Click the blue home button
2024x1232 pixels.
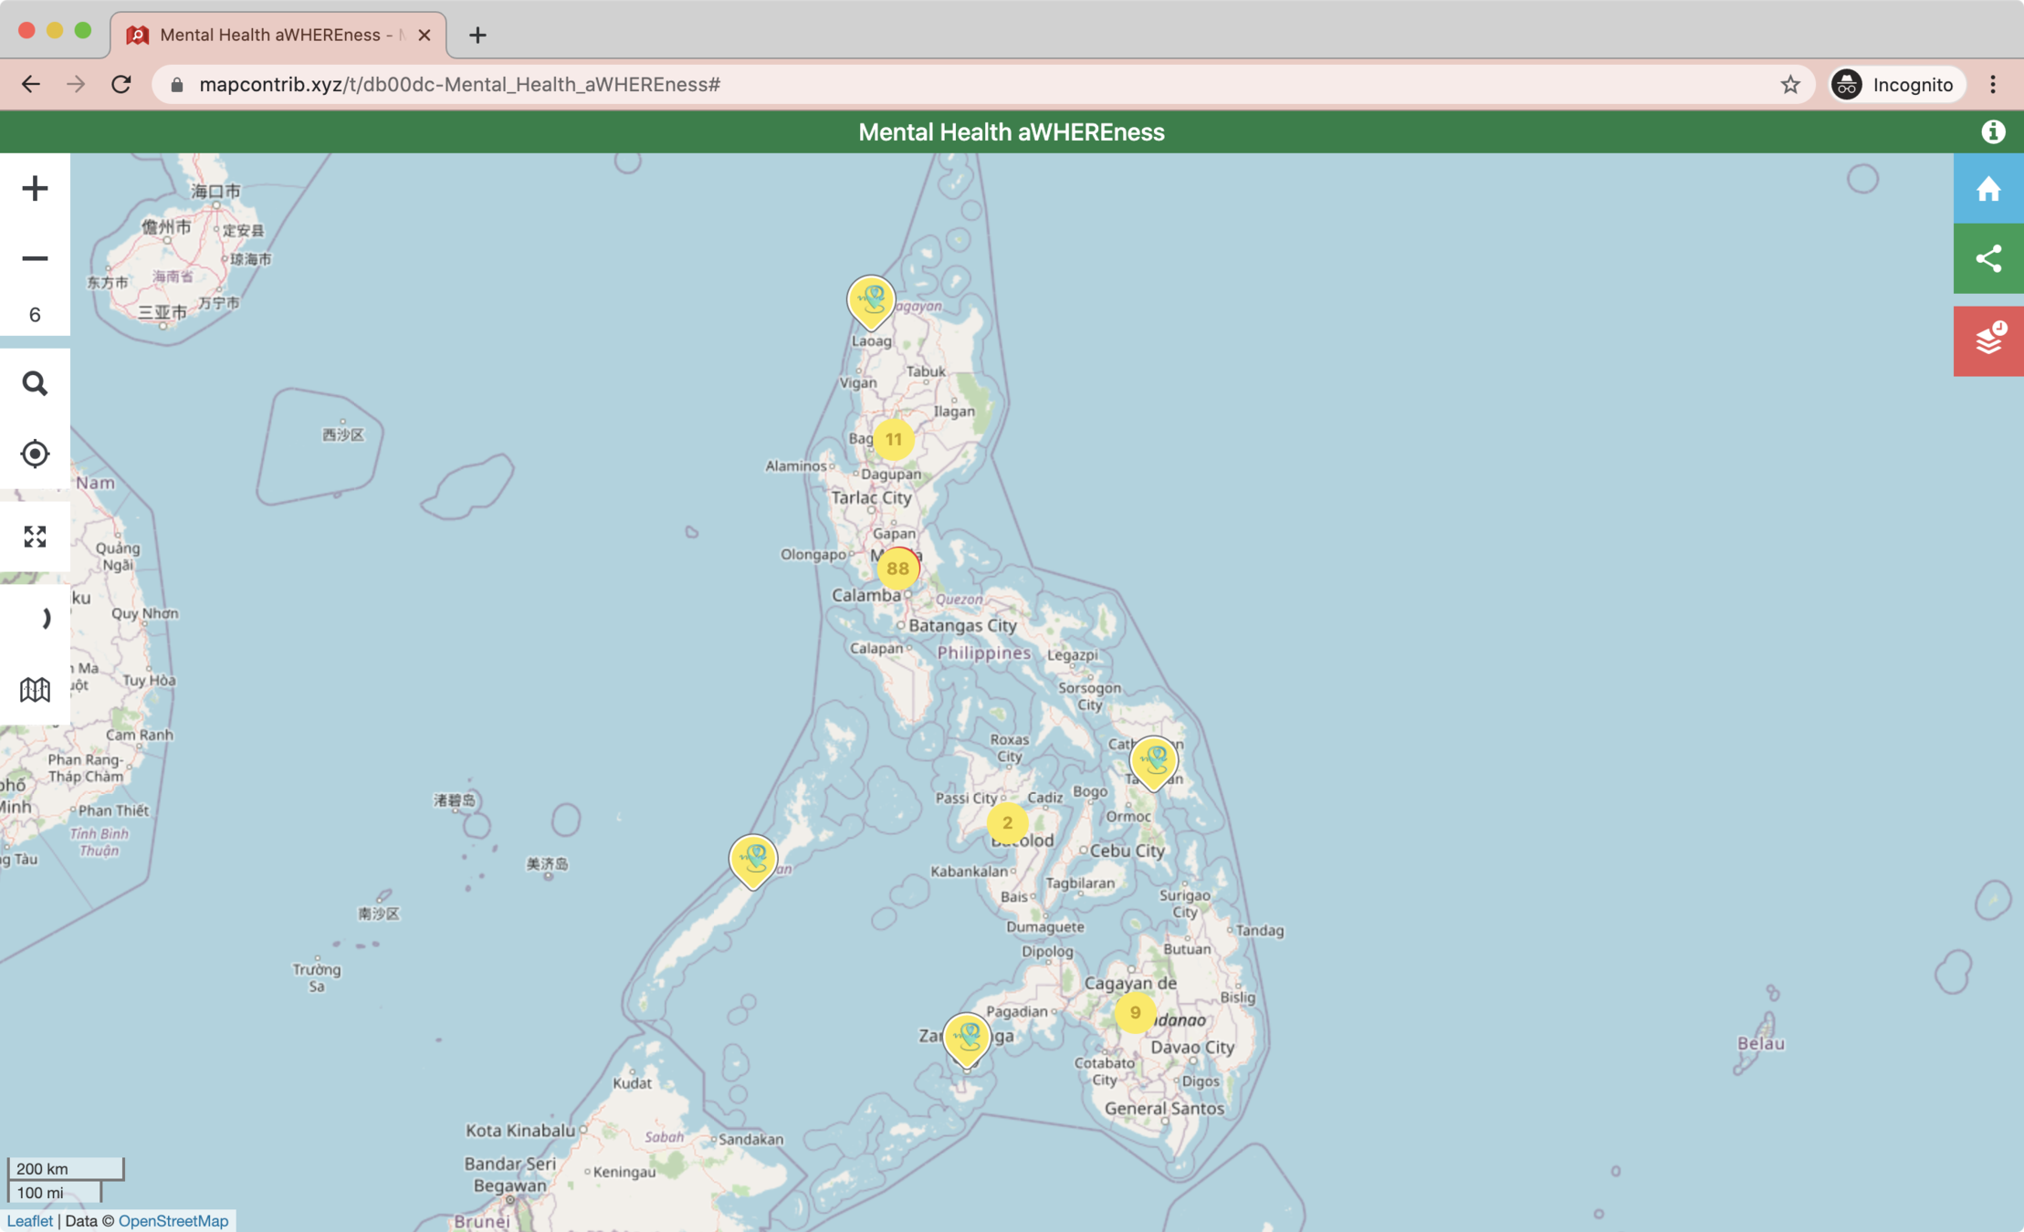click(1988, 189)
